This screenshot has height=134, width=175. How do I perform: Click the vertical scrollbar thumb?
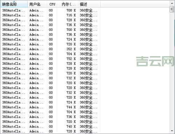click(x=172, y=9)
